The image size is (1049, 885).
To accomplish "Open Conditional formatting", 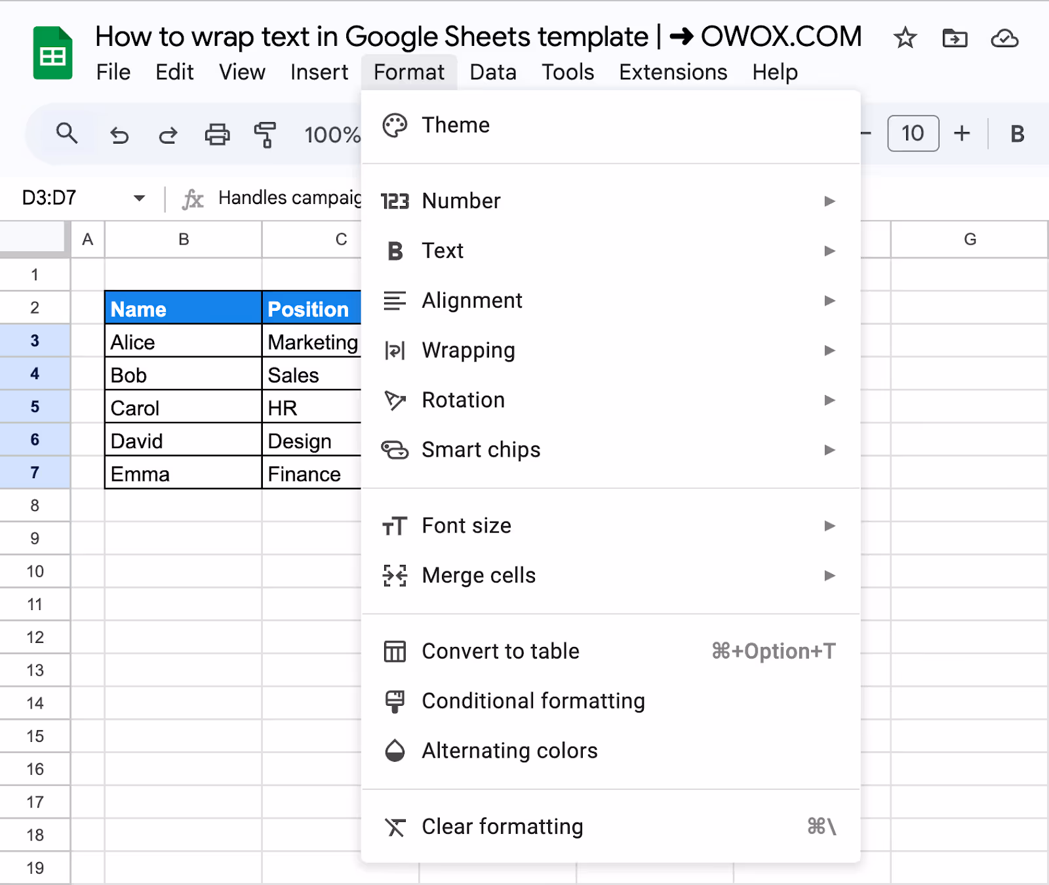I will click(610, 701).
